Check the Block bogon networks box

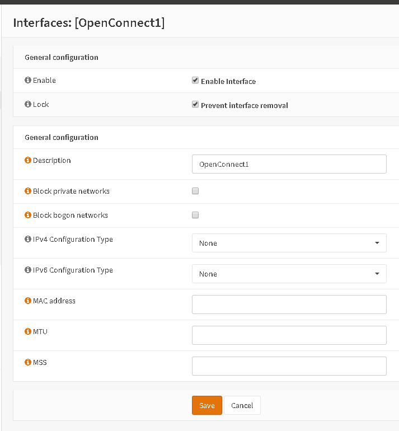pyautogui.click(x=195, y=215)
